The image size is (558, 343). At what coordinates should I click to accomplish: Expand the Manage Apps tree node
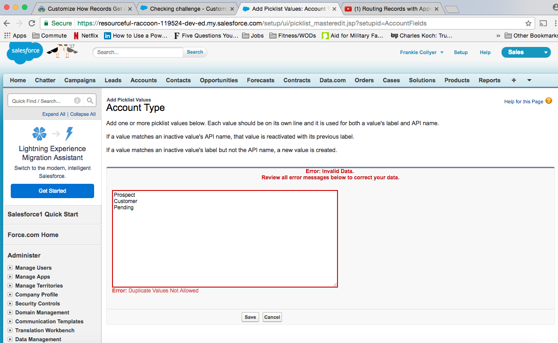pyautogui.click(x=10, y=277)
